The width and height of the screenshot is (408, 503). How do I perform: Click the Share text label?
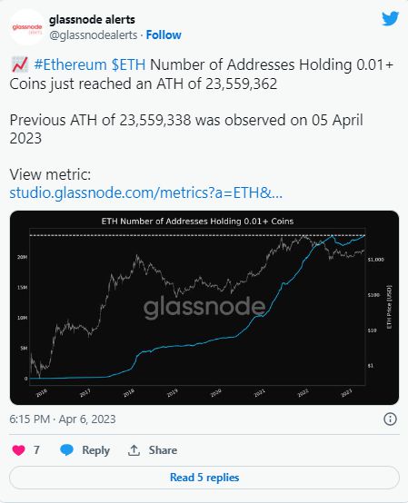tap(163, 450)
